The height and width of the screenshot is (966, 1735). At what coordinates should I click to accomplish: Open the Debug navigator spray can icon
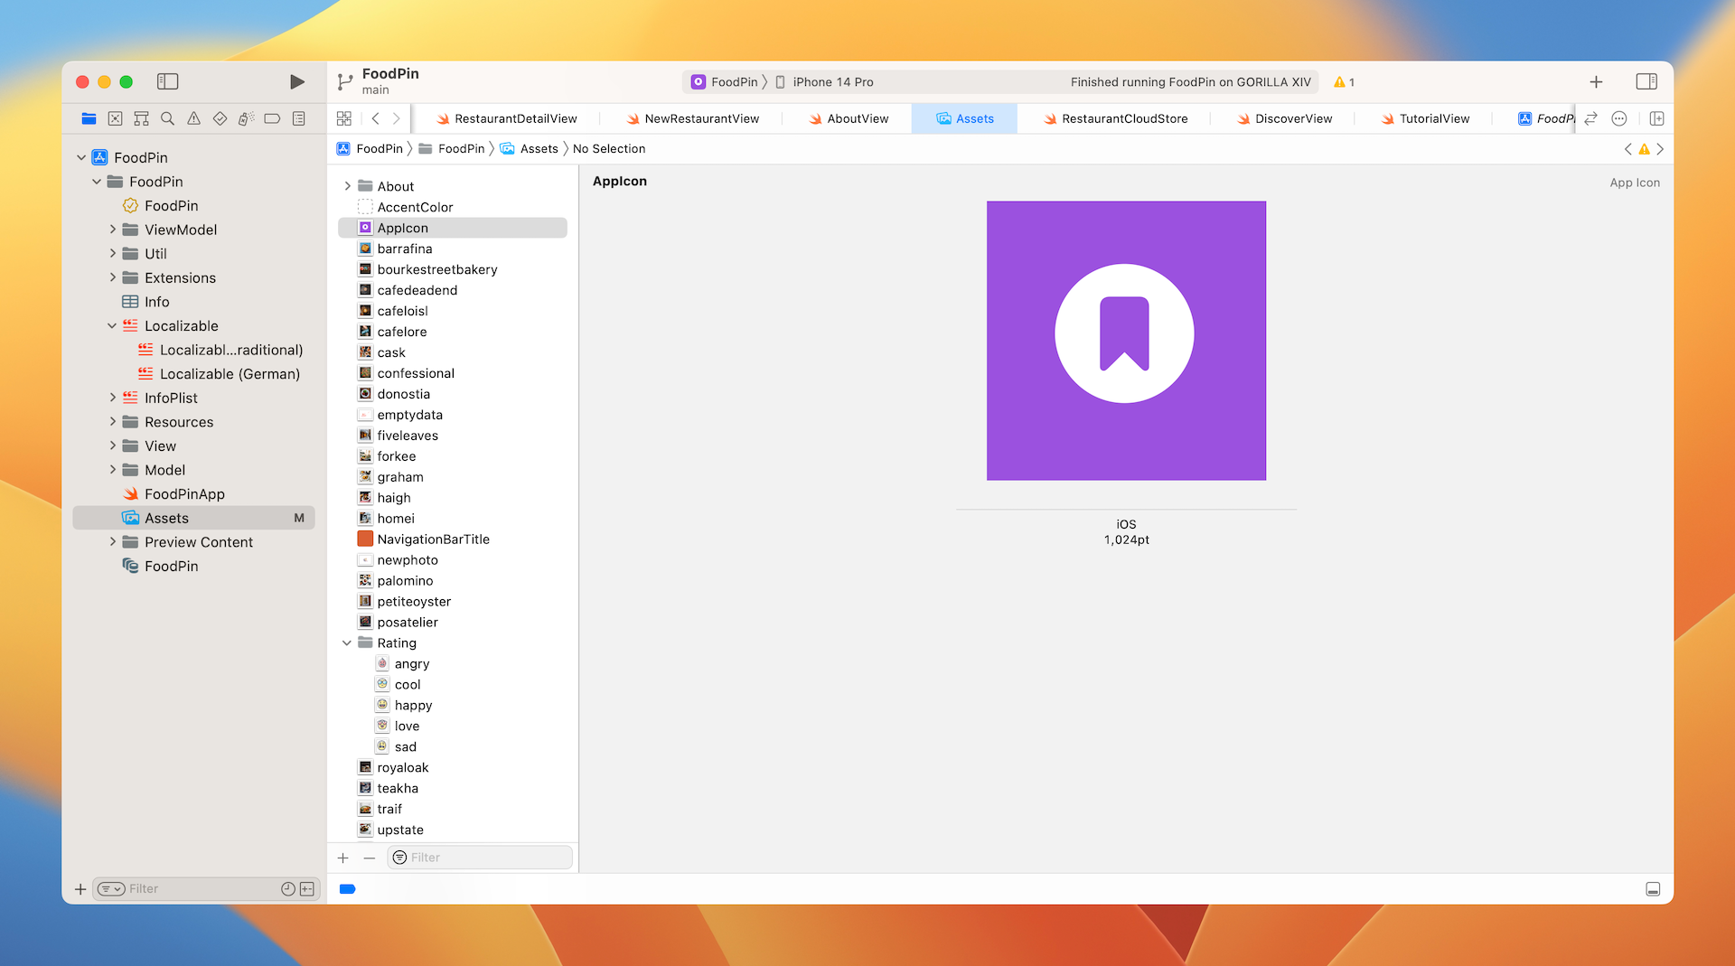point(245,118)
